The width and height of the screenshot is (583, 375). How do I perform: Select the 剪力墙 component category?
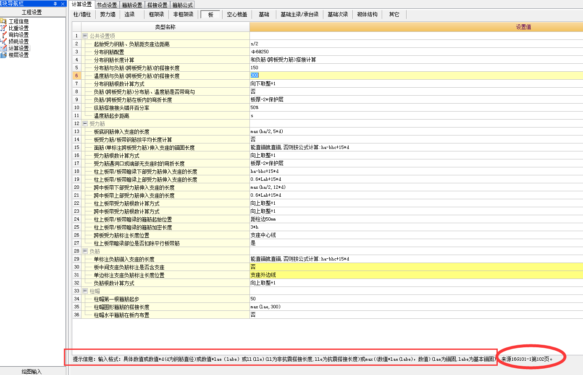108,14
